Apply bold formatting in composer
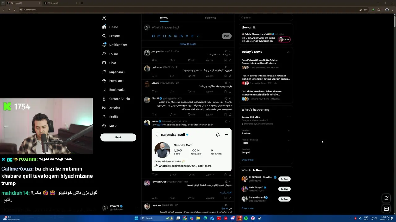The width and height of the screenshot is (396, 222). point(192,36)
